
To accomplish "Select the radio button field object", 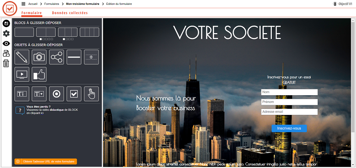I will pyautogui.click(x=57, y=94).
